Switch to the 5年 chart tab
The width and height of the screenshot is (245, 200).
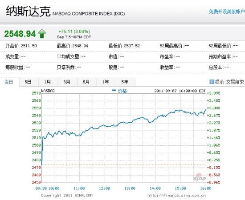point(125,82)
